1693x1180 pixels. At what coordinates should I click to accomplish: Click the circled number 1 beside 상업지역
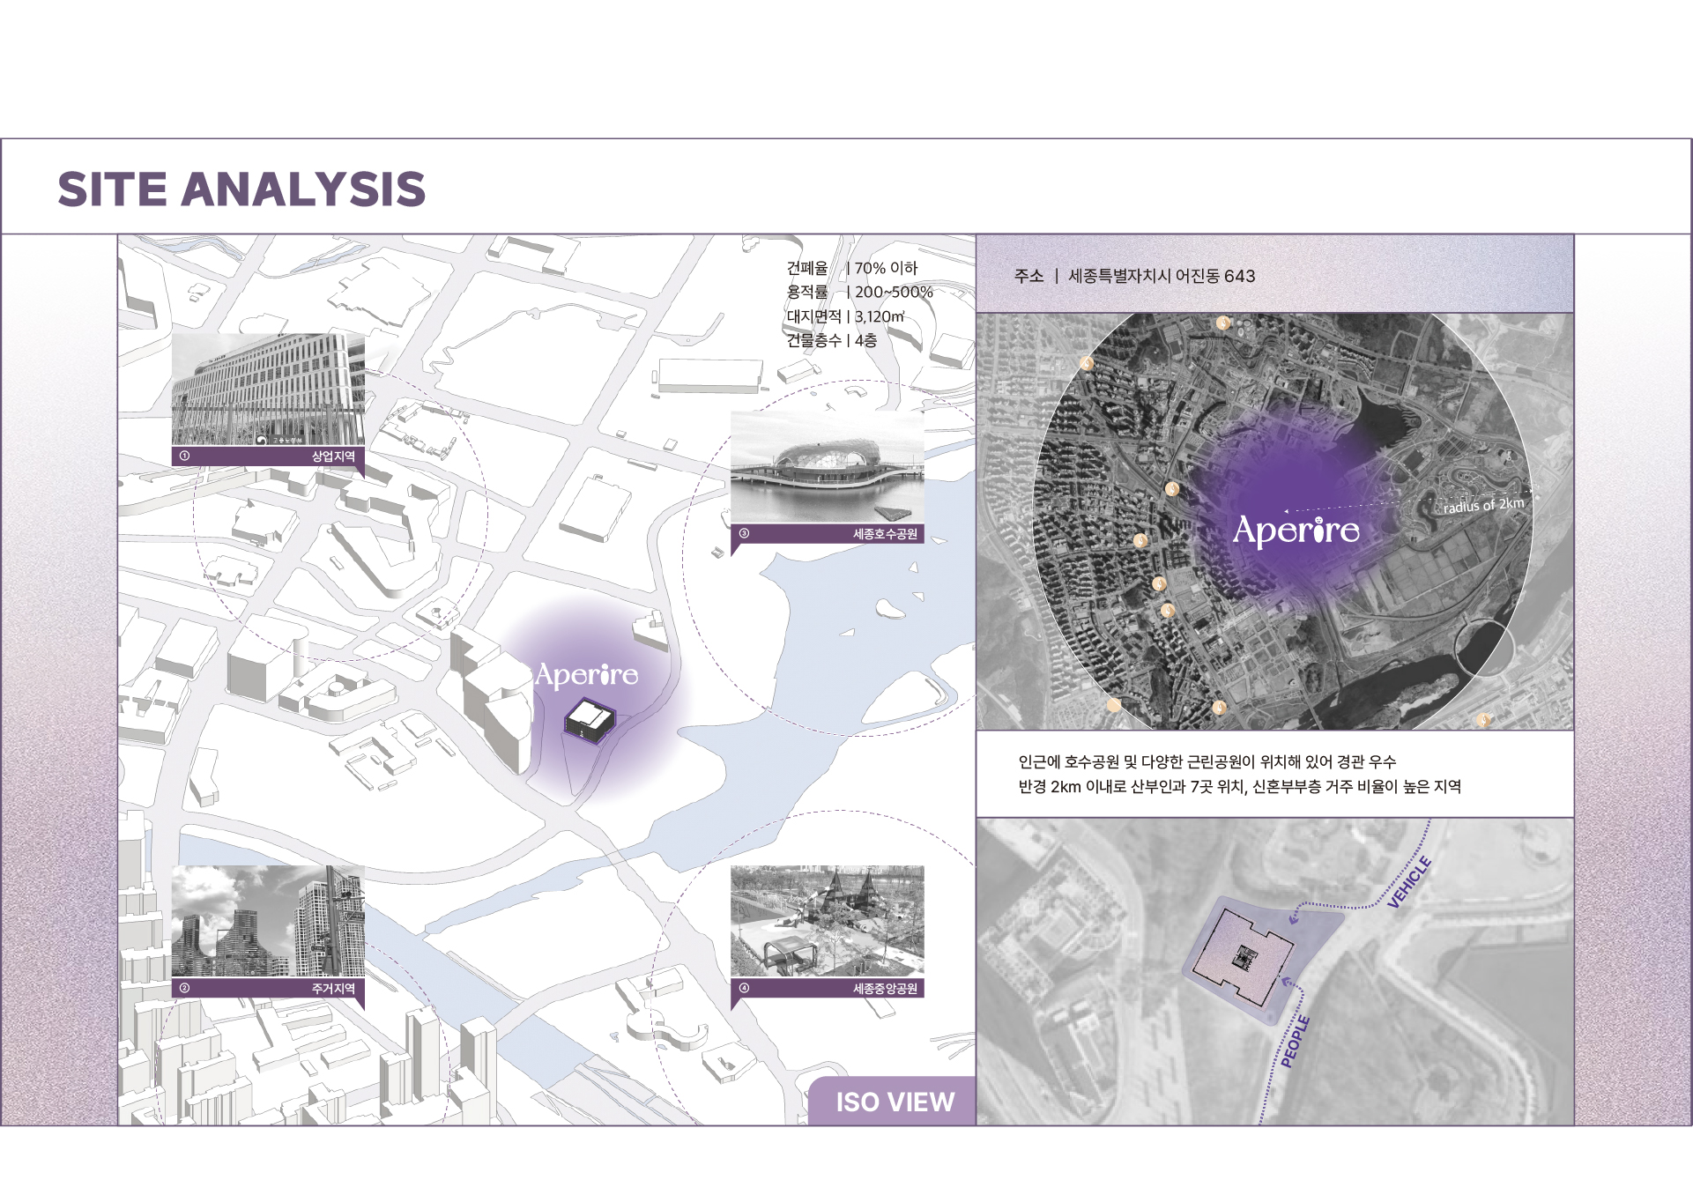point(184,456)
